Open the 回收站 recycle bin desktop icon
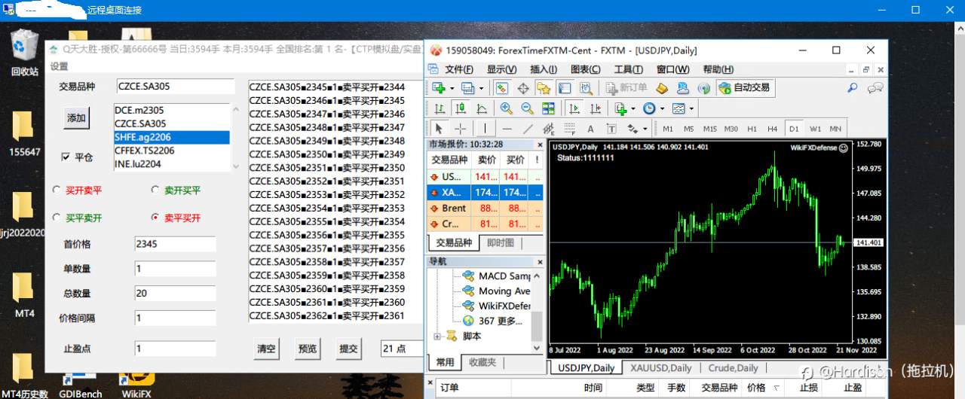The width and height of the screenshot is (965, 399). tap(24, 52)
